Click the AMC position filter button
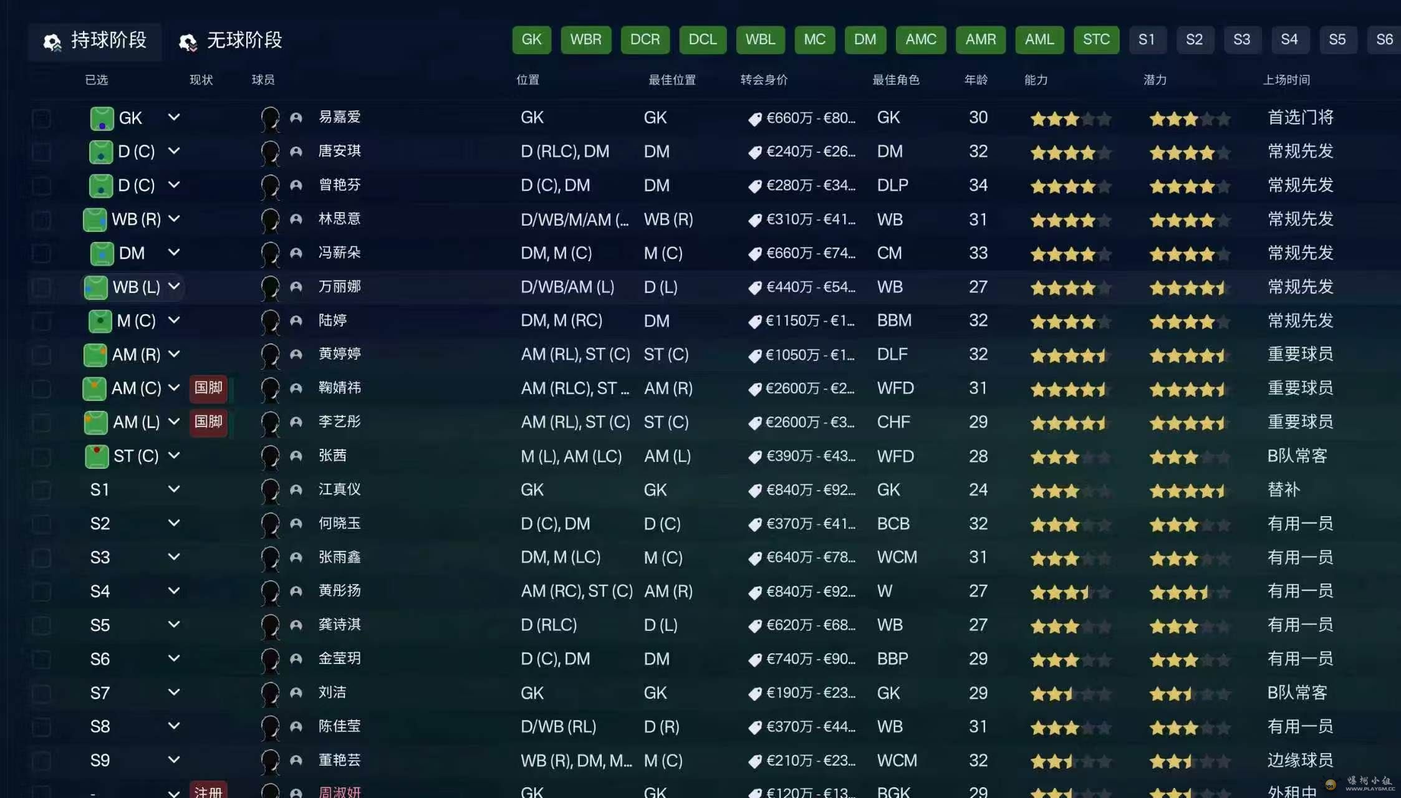The image size is (1401, 798). coord(921,40)
